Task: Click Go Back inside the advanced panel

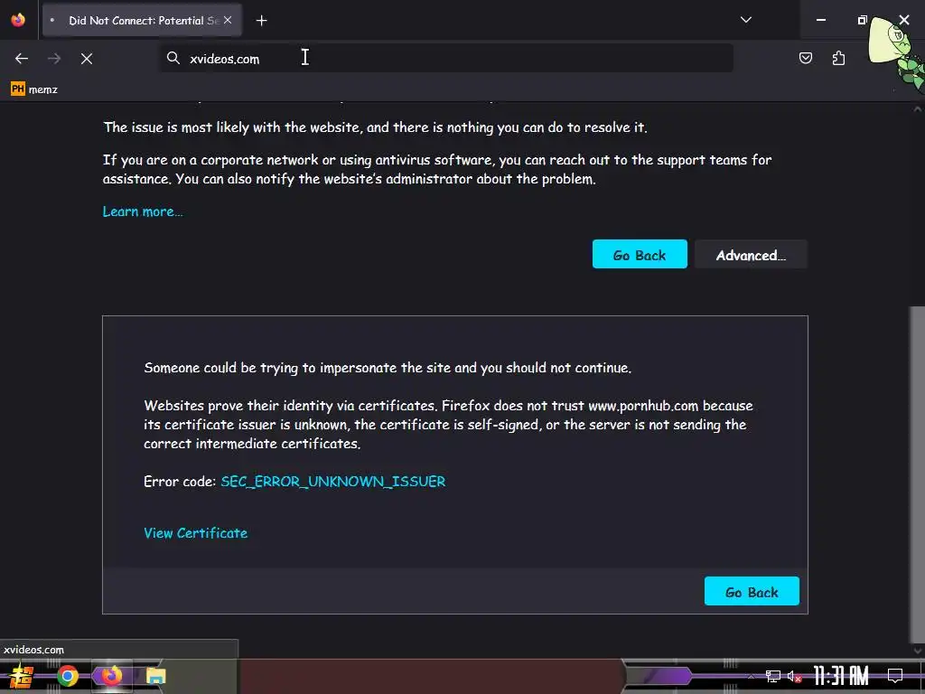Action: [752, 591]
